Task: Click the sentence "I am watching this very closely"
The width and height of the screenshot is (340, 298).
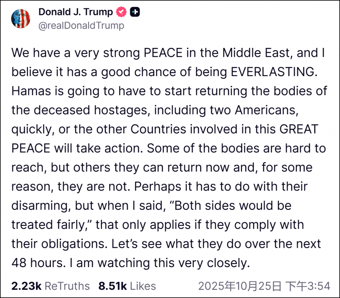Action: [160, 263]
